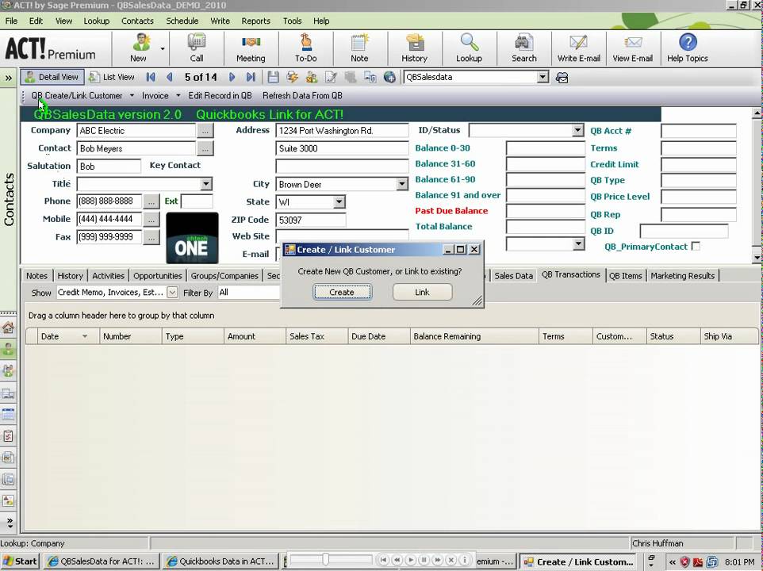Open View E-mail icon
Viewport: 763px width, 571px height.
click(x=633, y=48)
